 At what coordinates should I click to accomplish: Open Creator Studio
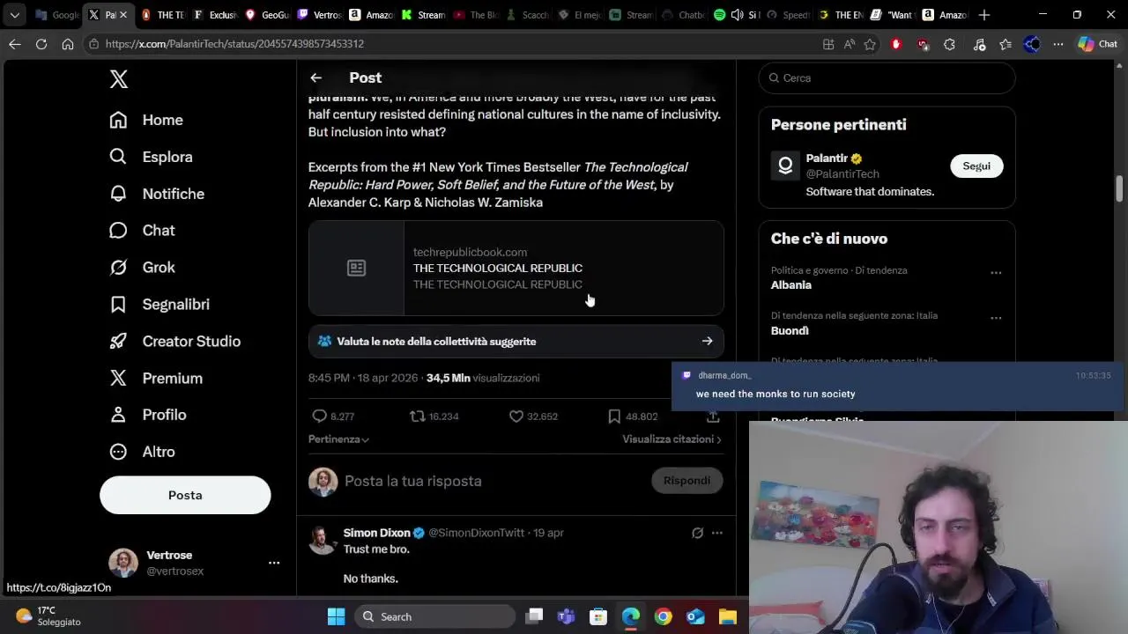tap(174, 342)
